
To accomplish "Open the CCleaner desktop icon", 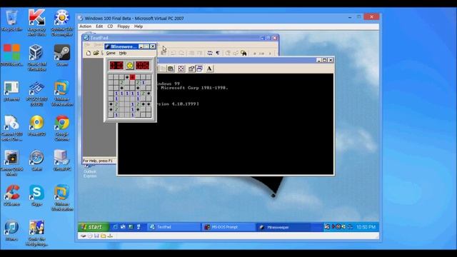I will coord(11,195).
